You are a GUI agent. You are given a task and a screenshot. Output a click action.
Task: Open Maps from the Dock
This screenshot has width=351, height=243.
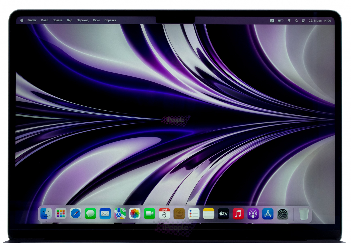(x=120, y=214)
